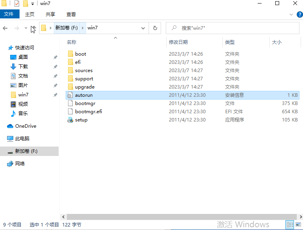Open the 主页 ribbon tab
This screenshot has height=230, width=303.
(30, 14)
